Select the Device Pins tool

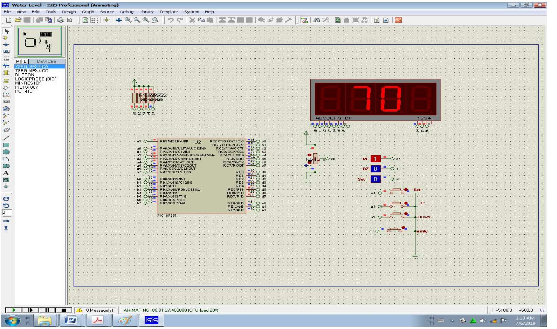pyautogui.click(x=6, y=88)
